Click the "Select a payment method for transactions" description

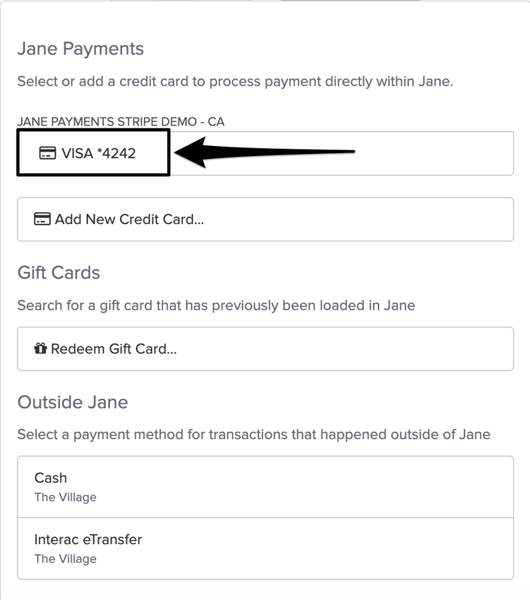[x=253, y=435]
